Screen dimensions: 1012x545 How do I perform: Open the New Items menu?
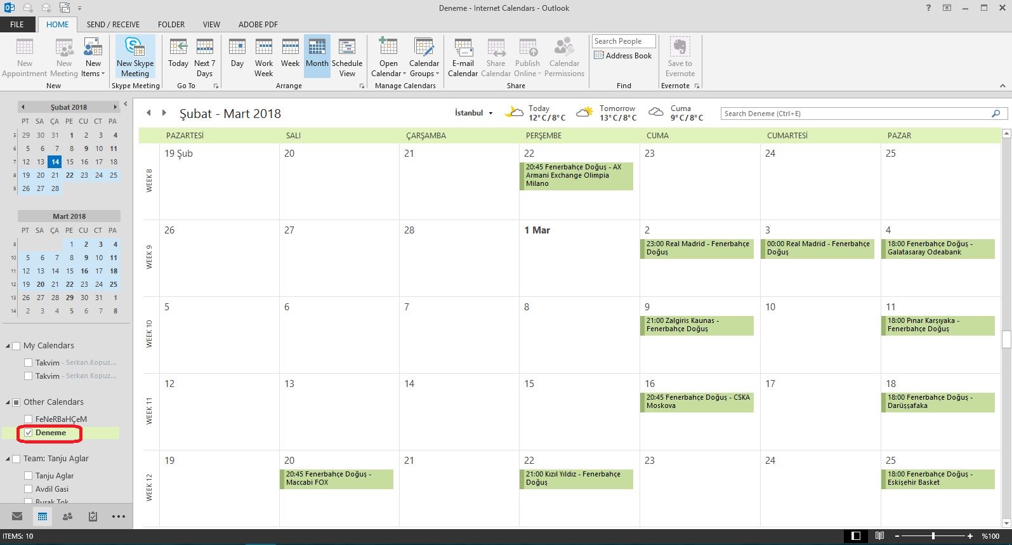(x=93, y=57)
